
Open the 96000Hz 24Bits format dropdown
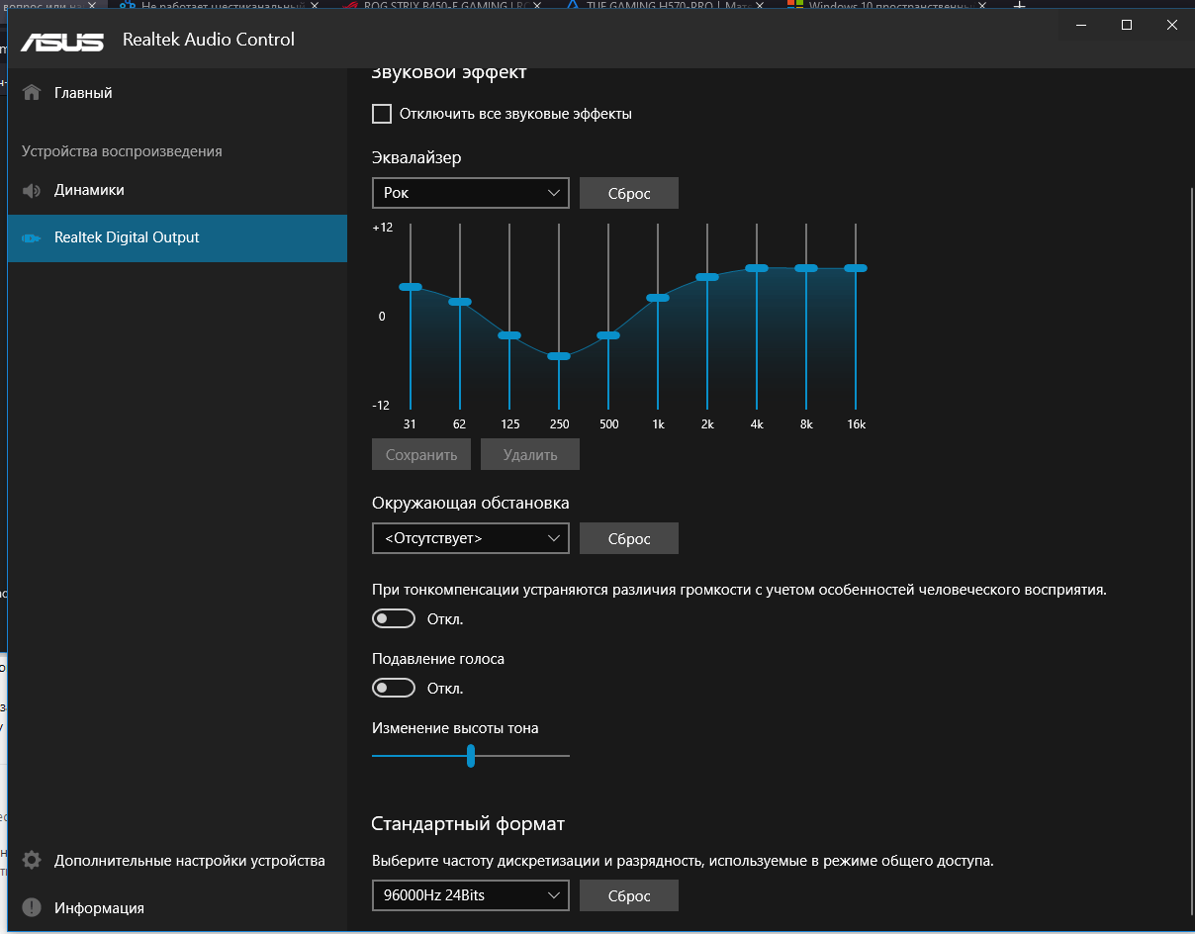[x=471, y=895]
